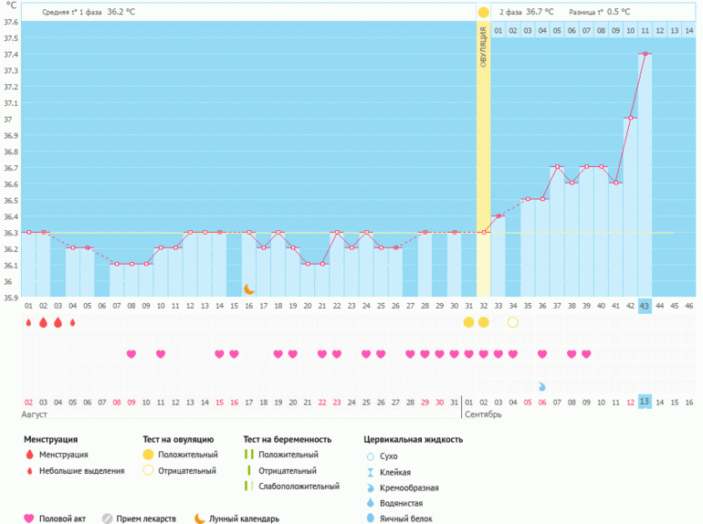The image size is (703, 524).
Task: Click the yellow ovulation circle in the header
Action: click(483, 12)
